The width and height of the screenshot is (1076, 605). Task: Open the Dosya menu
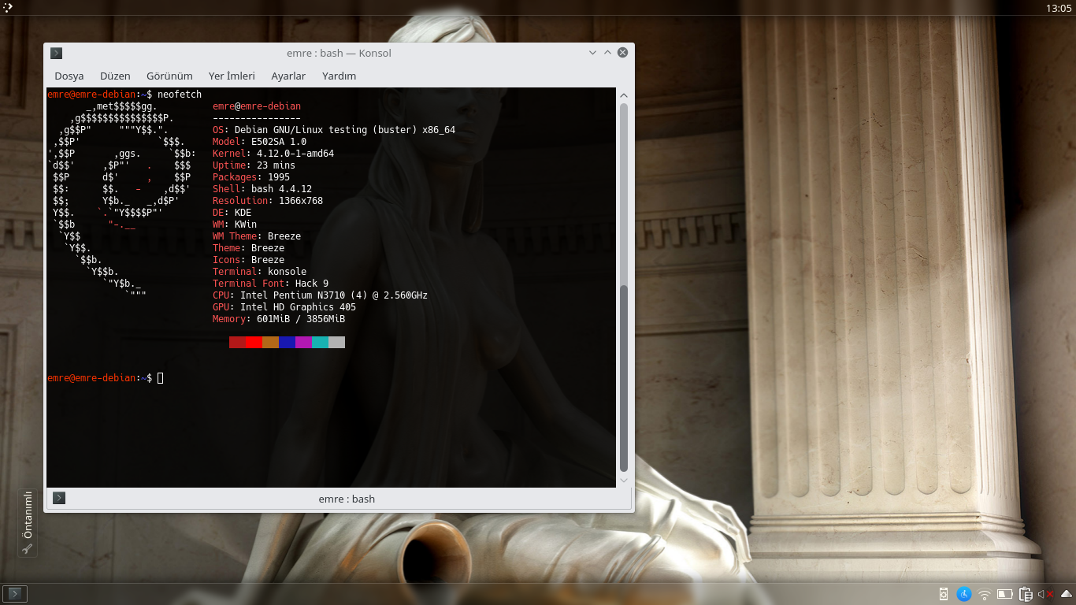point(69,76)
